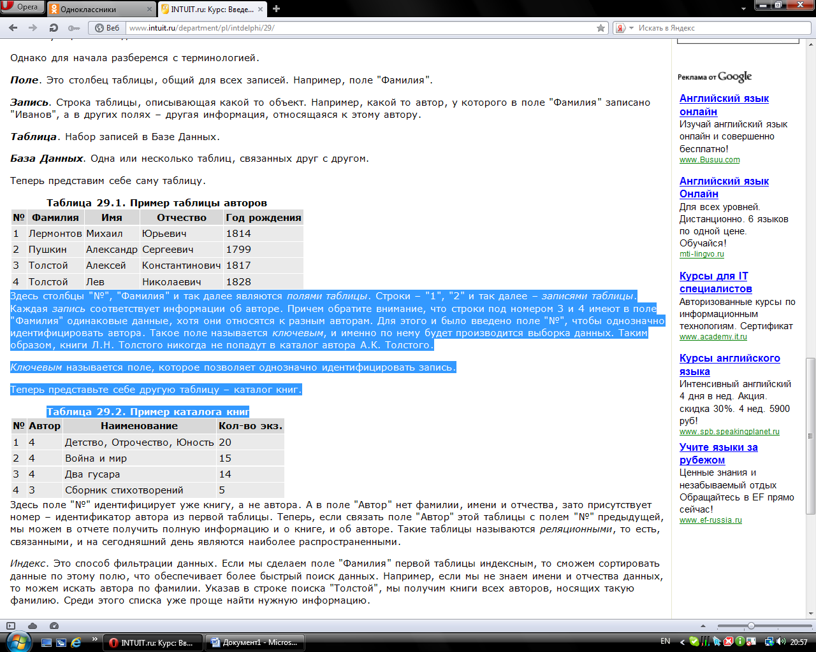The image size is (816, 652).
Task: Click the volume speaker tray icon
Action: coord(782,642)
